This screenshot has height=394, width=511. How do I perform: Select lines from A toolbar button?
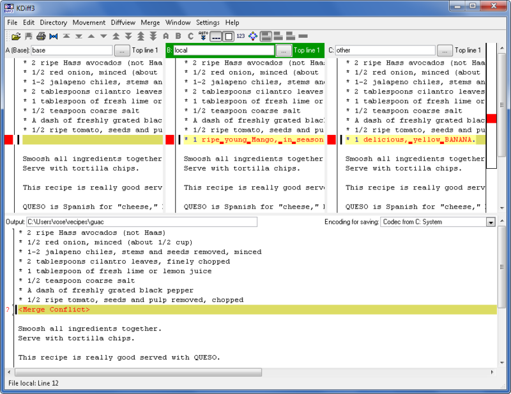166,36
